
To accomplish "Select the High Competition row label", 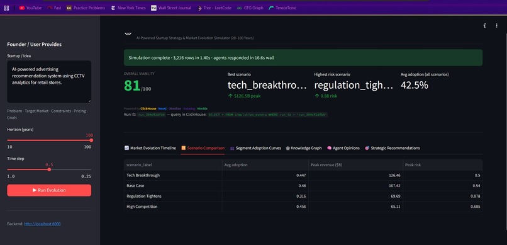I will point(142,207).
